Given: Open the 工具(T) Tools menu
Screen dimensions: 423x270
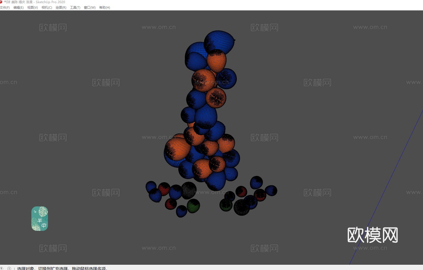Looking at the screenshot, I should [75, 8].
